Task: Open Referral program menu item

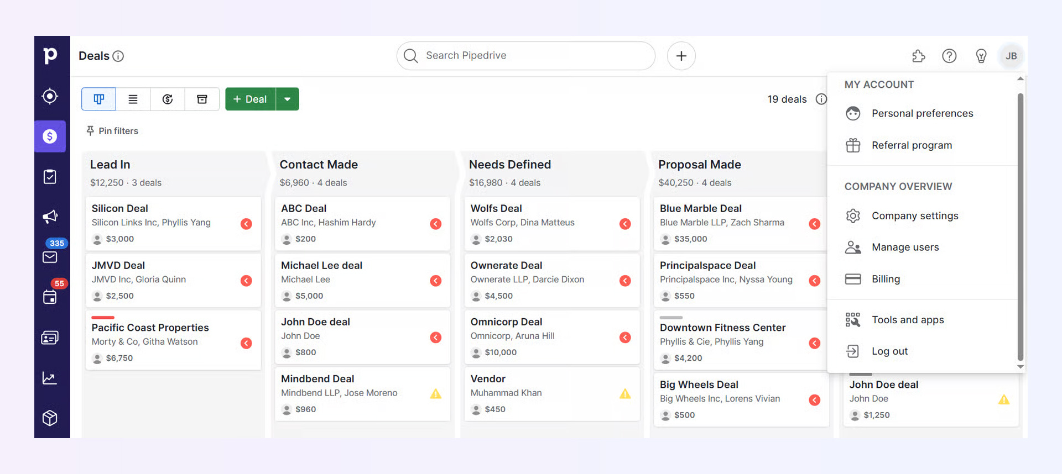Action: (922, 145)
